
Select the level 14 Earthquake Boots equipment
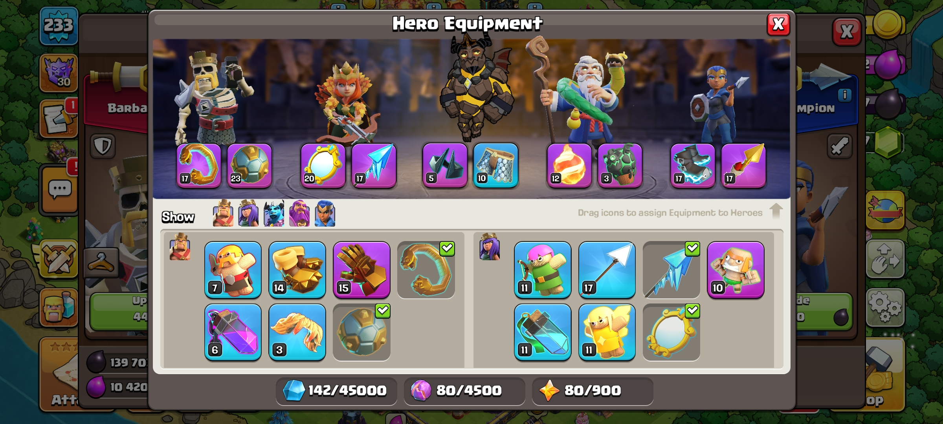[x=297, y=270]
